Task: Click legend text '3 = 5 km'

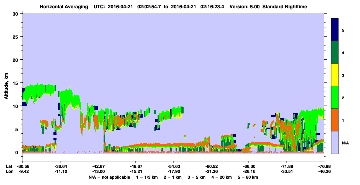Action: 197,177
